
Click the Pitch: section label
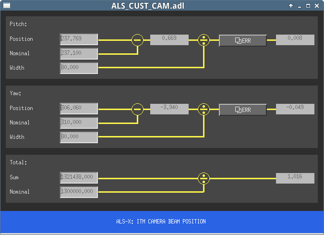[18, 24]
